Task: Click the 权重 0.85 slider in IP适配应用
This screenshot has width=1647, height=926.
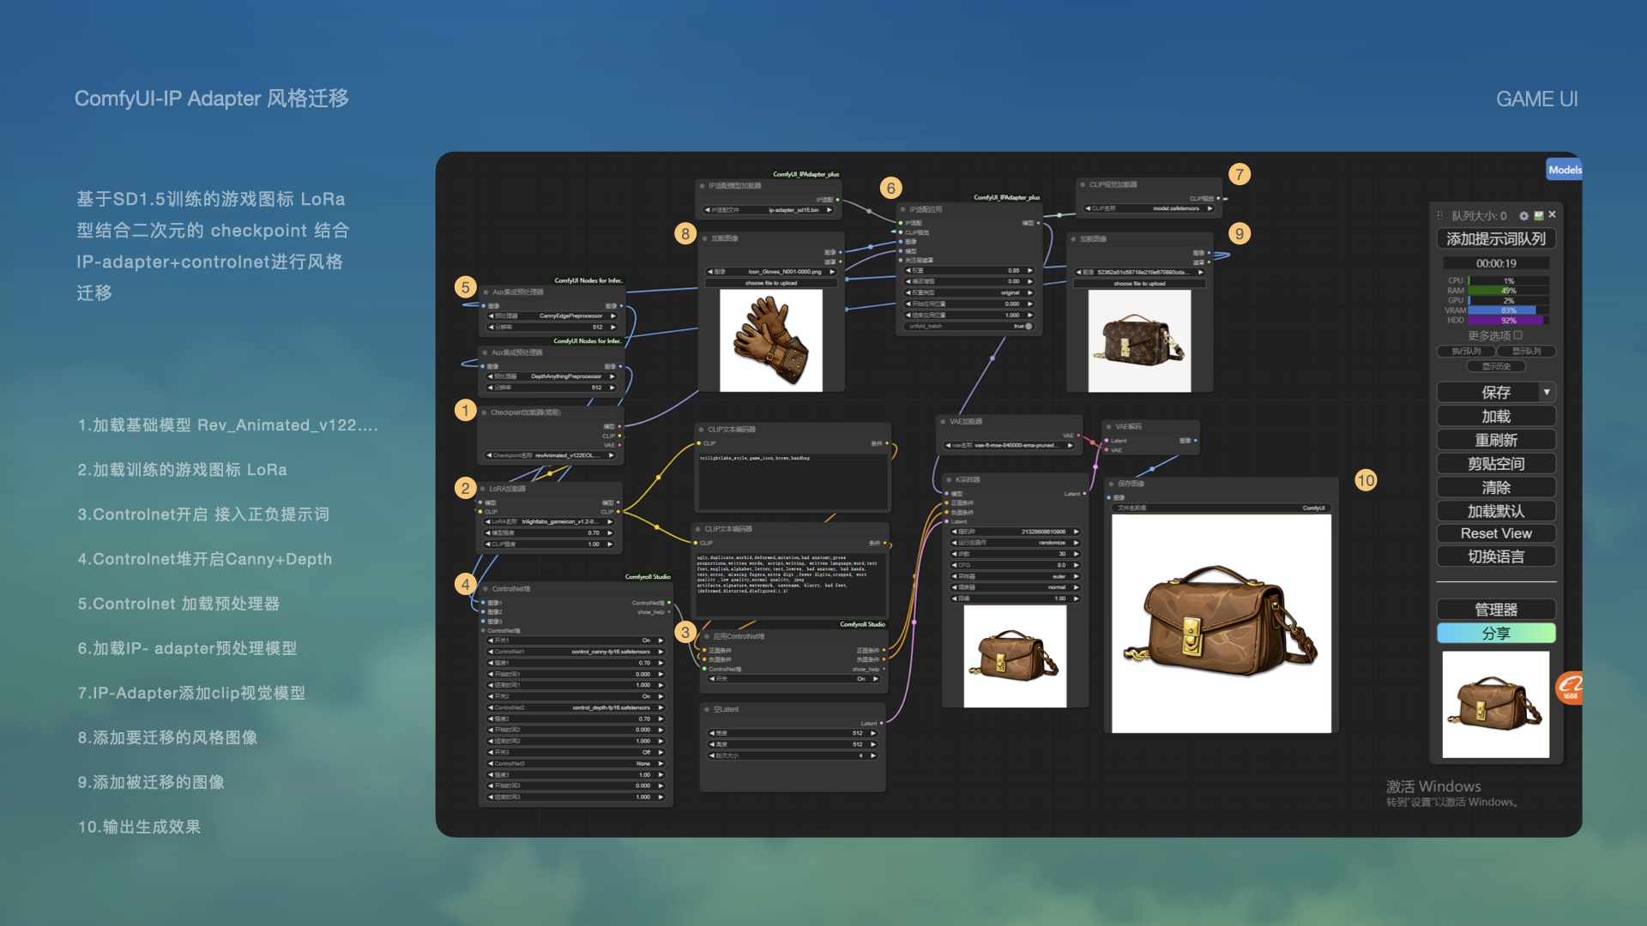Action: [x=969, y=270]
